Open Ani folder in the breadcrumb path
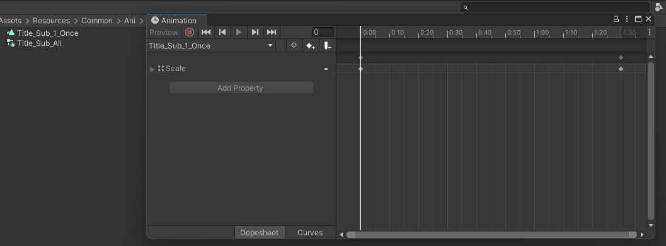 tap(130, 21)
